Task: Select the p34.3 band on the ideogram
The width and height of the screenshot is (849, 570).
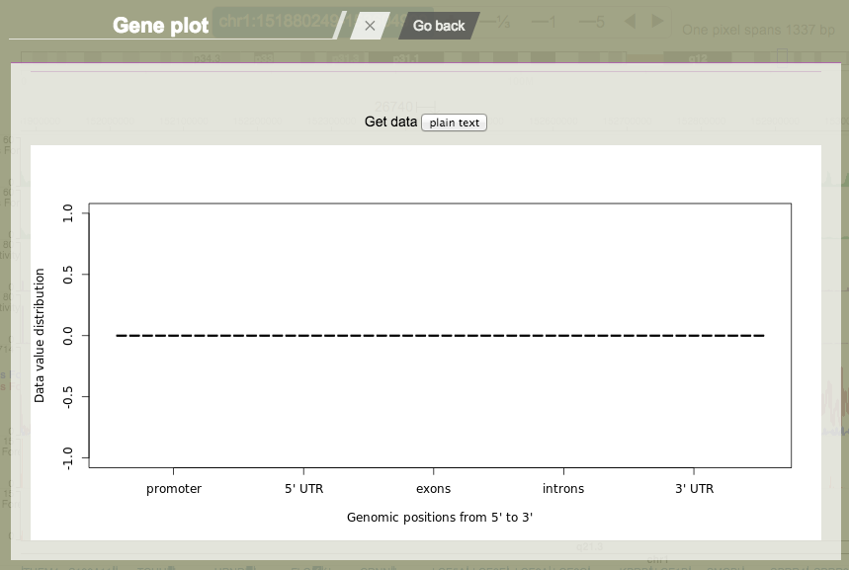Action: (208, 57)
